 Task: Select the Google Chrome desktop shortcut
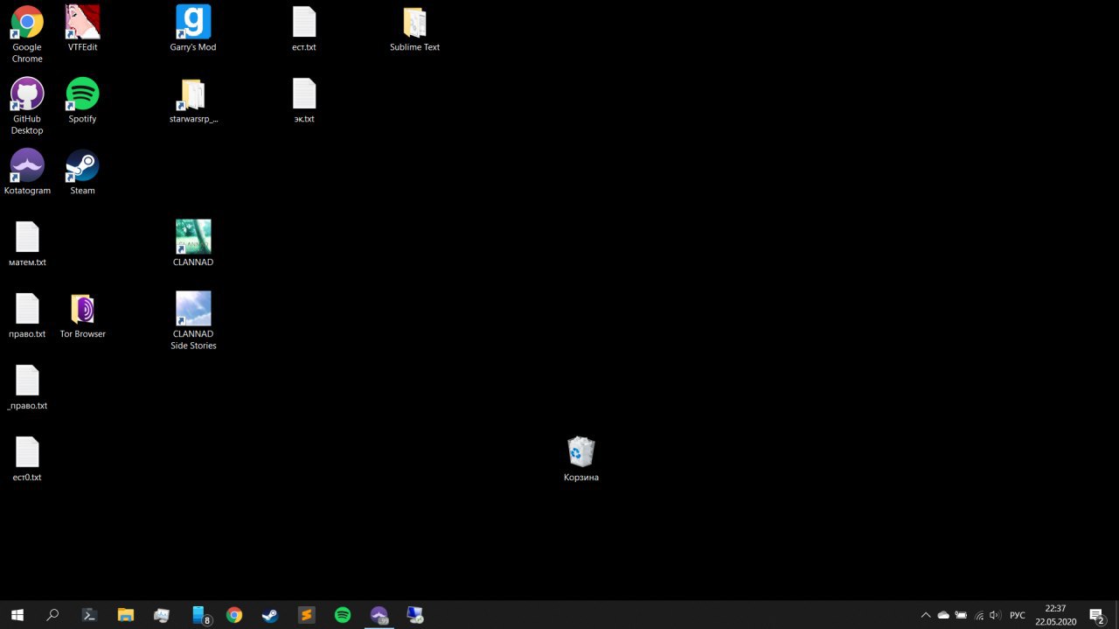27,33
